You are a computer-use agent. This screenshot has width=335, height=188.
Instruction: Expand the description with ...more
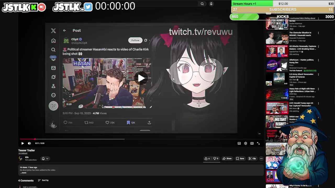coord(23,173)
